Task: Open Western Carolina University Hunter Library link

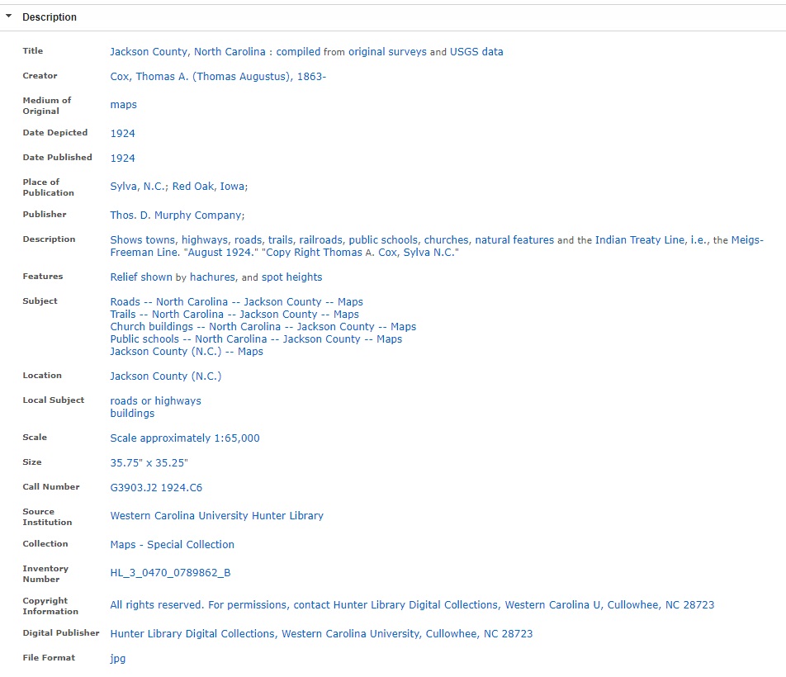Action: coord(216,515)
